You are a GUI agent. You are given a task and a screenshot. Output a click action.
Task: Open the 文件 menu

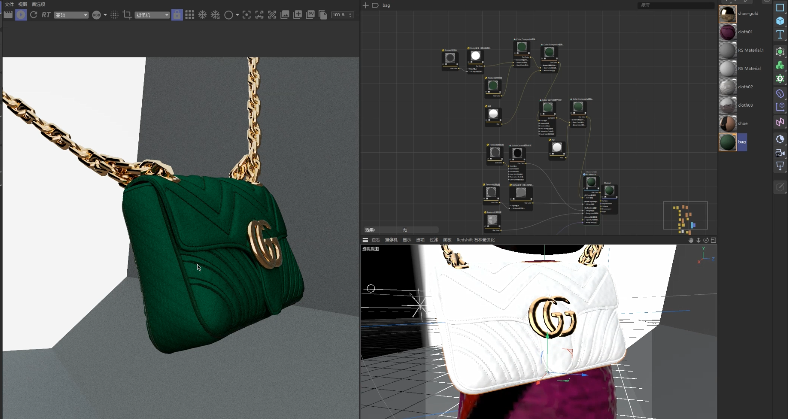[9, 4]
